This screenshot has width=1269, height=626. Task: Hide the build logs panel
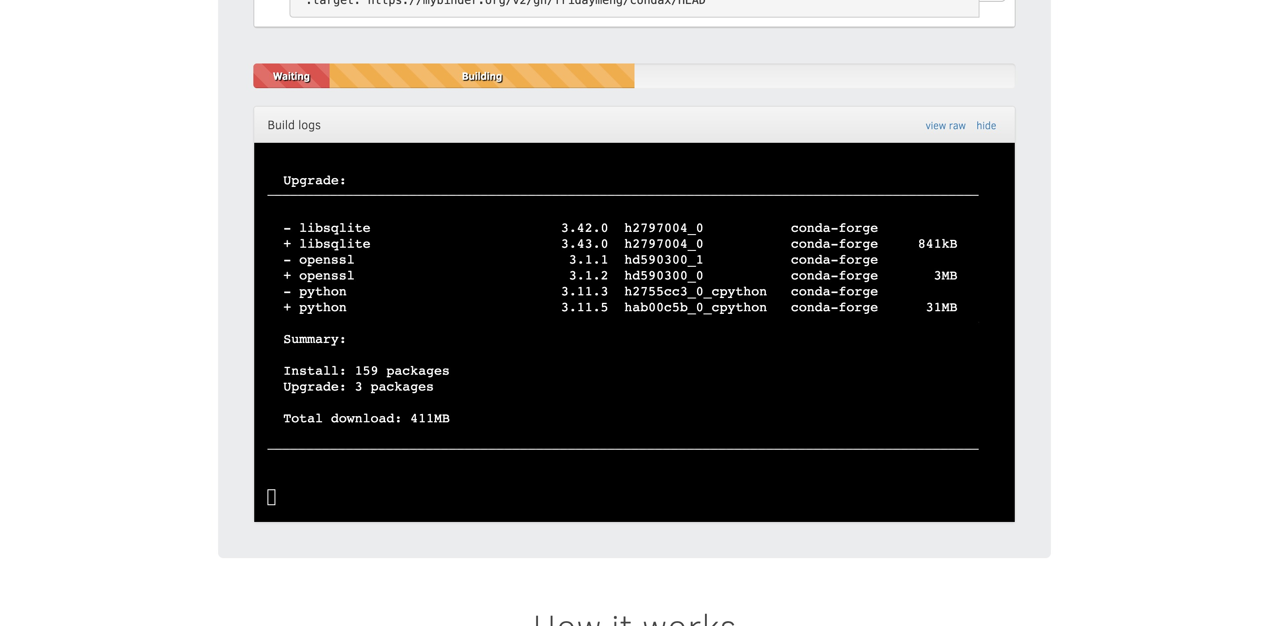pyautogui.click(x=986, y=125)
